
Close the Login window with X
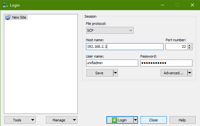[192, 5]
